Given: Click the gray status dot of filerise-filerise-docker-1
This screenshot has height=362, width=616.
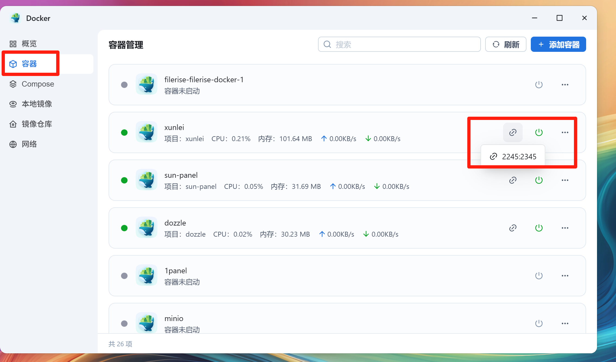Looking at the screenshot, I should point(124,85).
